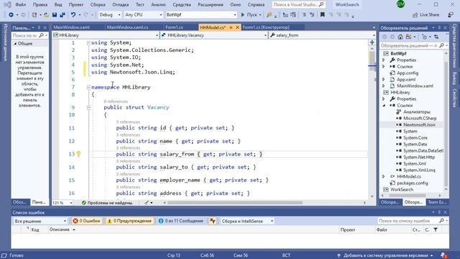Click the uncomment lines toolbar icon
The image size is (460, 259).
tap(312, 14)
